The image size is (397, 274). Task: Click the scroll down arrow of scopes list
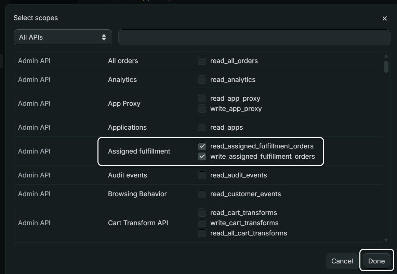tap(386, 240)
